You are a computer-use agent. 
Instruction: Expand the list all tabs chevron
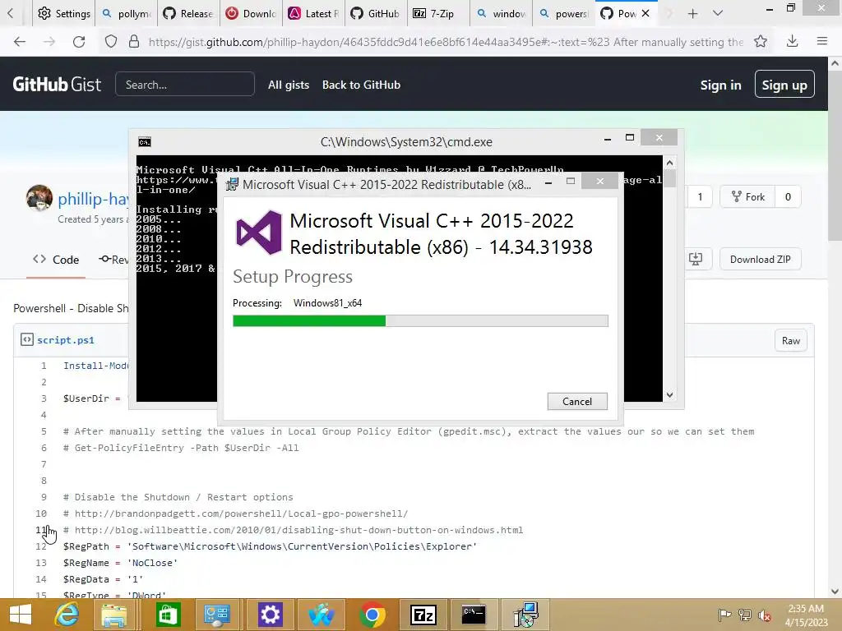point(718,13)
